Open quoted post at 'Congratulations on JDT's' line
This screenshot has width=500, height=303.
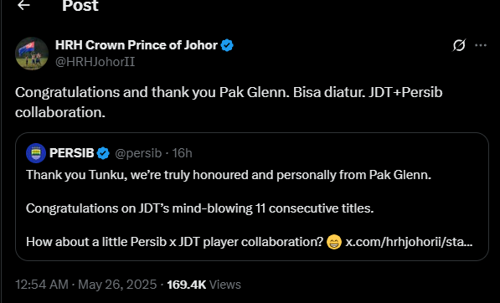coord(199,208)
